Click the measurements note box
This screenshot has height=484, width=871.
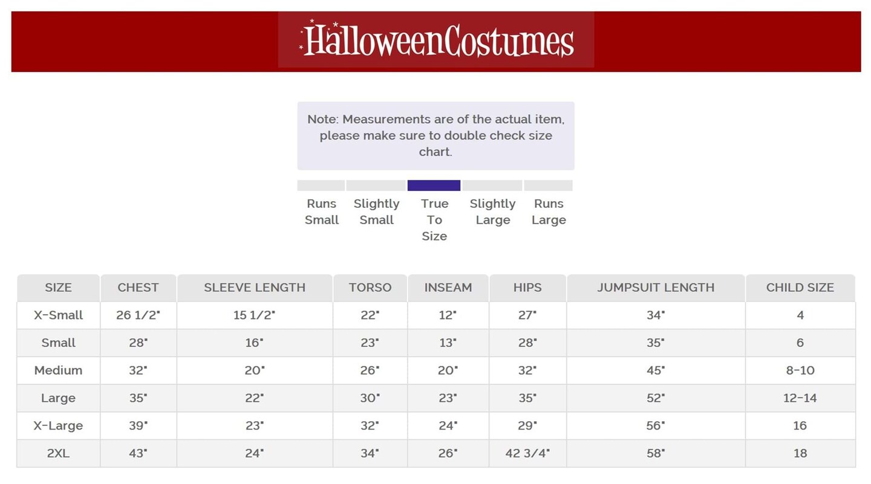(x=435, y=135)
